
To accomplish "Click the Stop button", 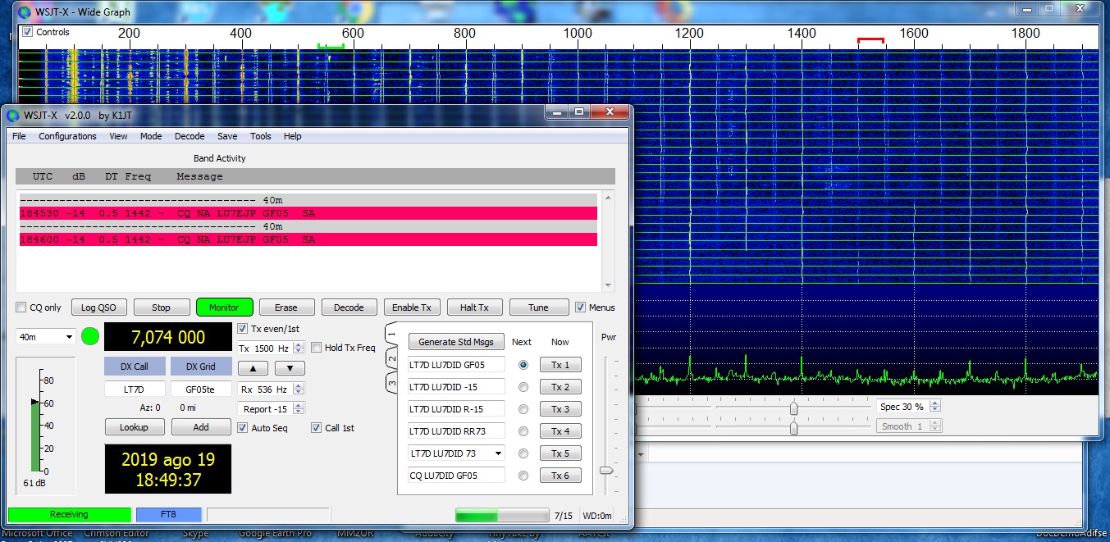I will [x=162, y=307].
